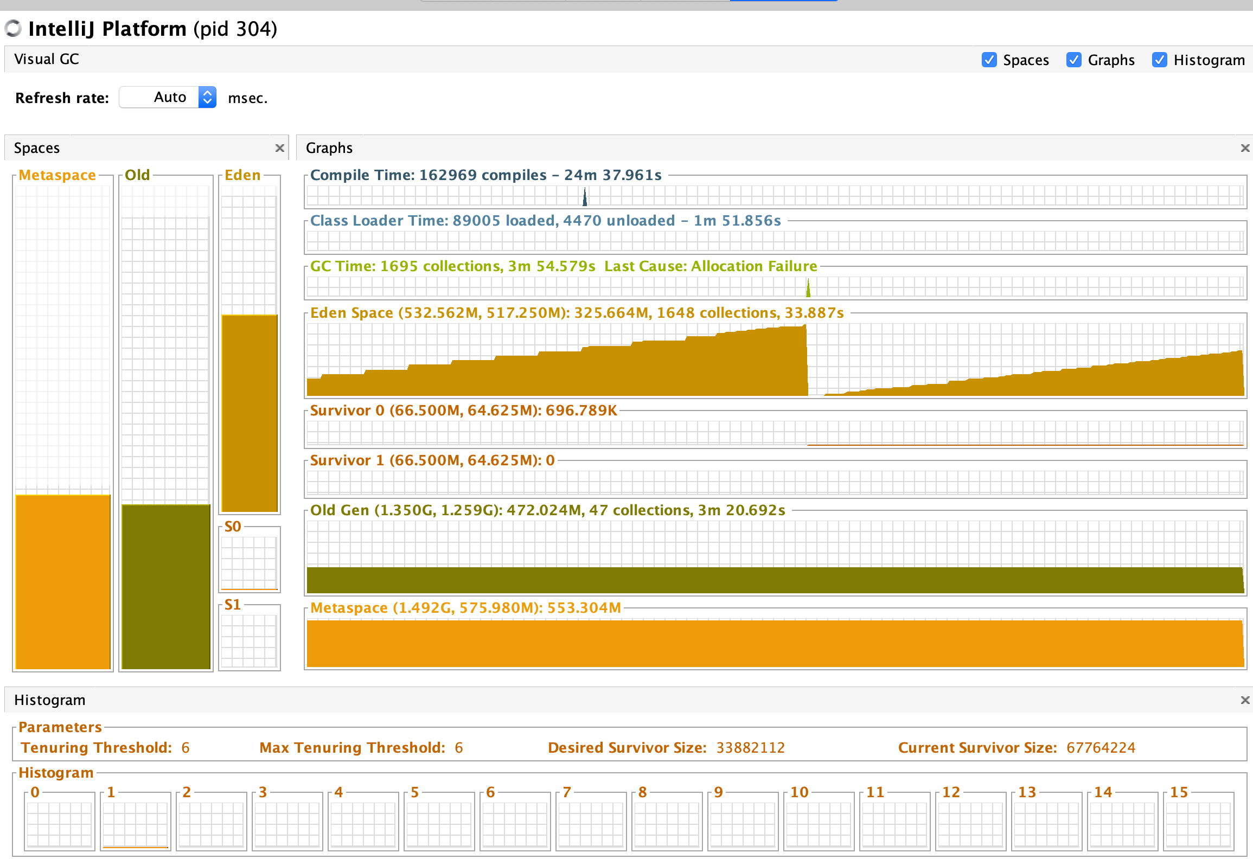Click the Old generation usage bar
1253x859 pixels.
click(x=166, y=586)
